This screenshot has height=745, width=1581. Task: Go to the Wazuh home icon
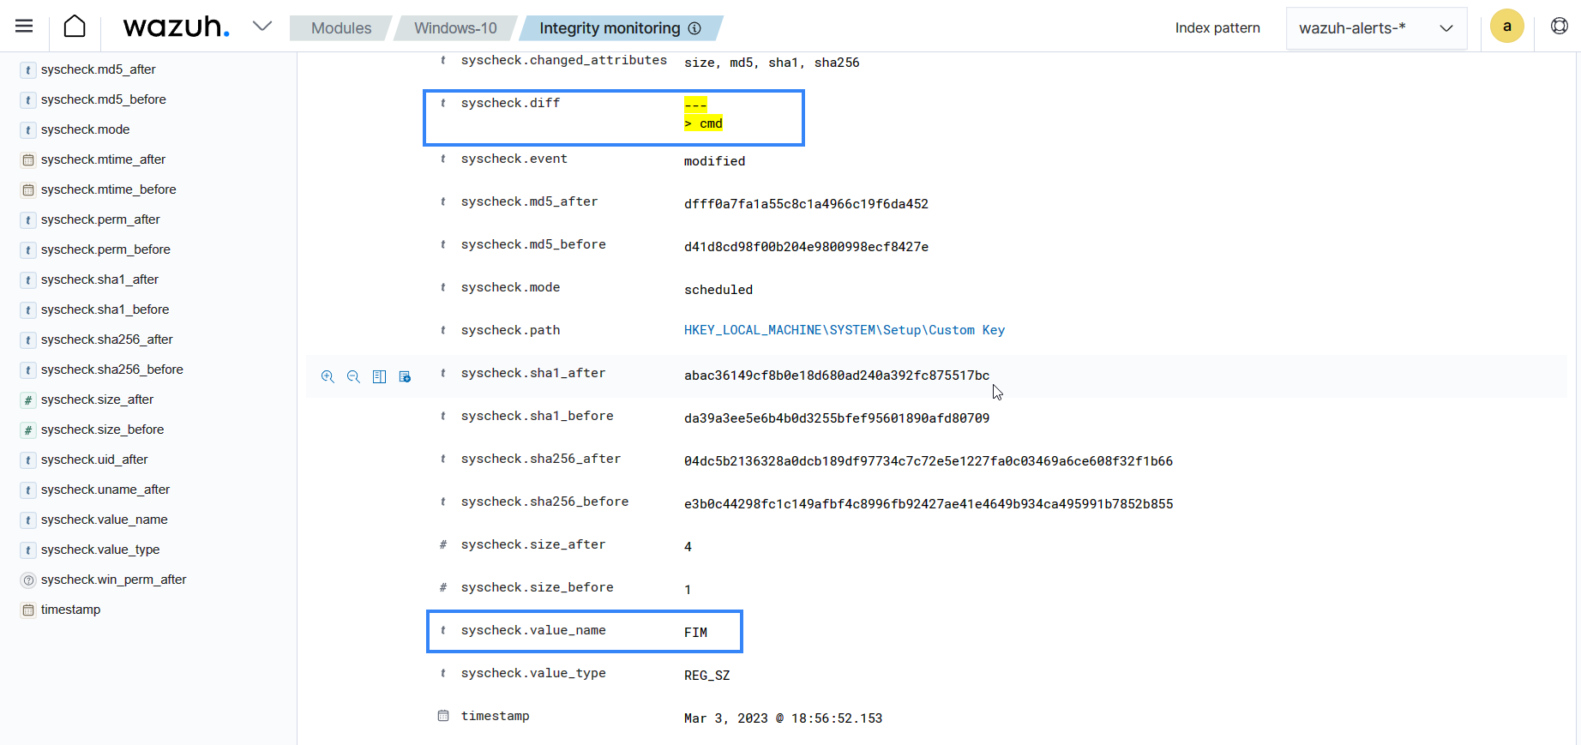point(75,26)
